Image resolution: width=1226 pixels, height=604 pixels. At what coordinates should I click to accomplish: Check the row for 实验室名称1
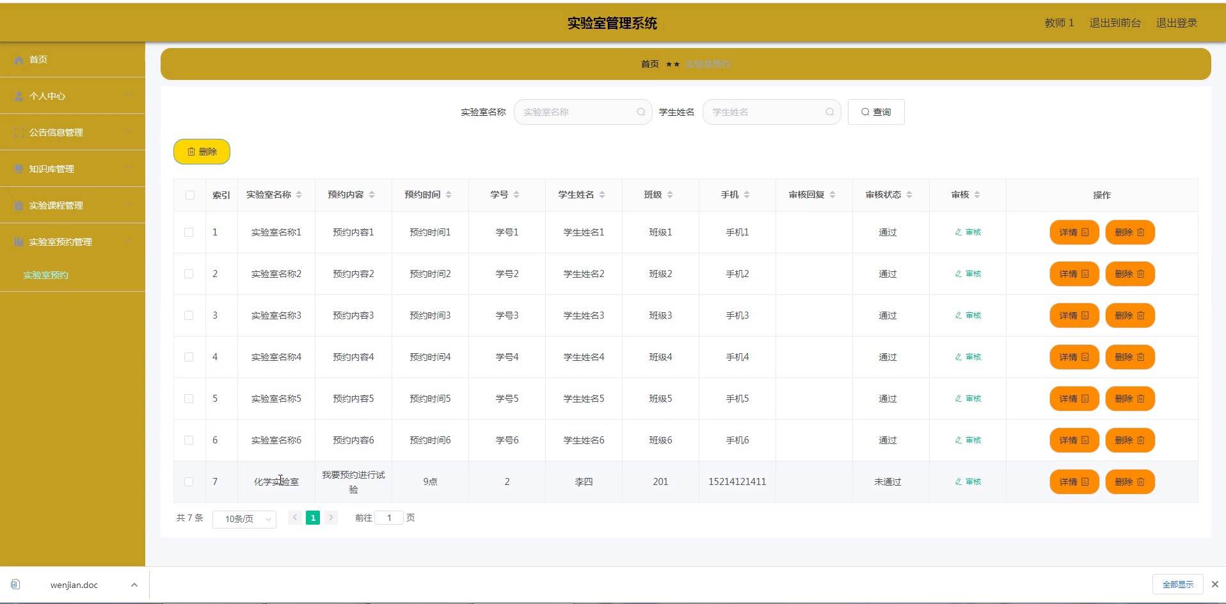[189, 232]
